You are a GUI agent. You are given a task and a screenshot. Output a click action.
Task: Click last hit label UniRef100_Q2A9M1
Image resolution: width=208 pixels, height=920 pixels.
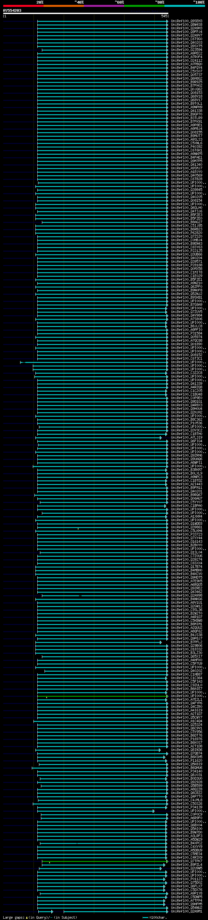pyautogui.click(x=187, y=912)
